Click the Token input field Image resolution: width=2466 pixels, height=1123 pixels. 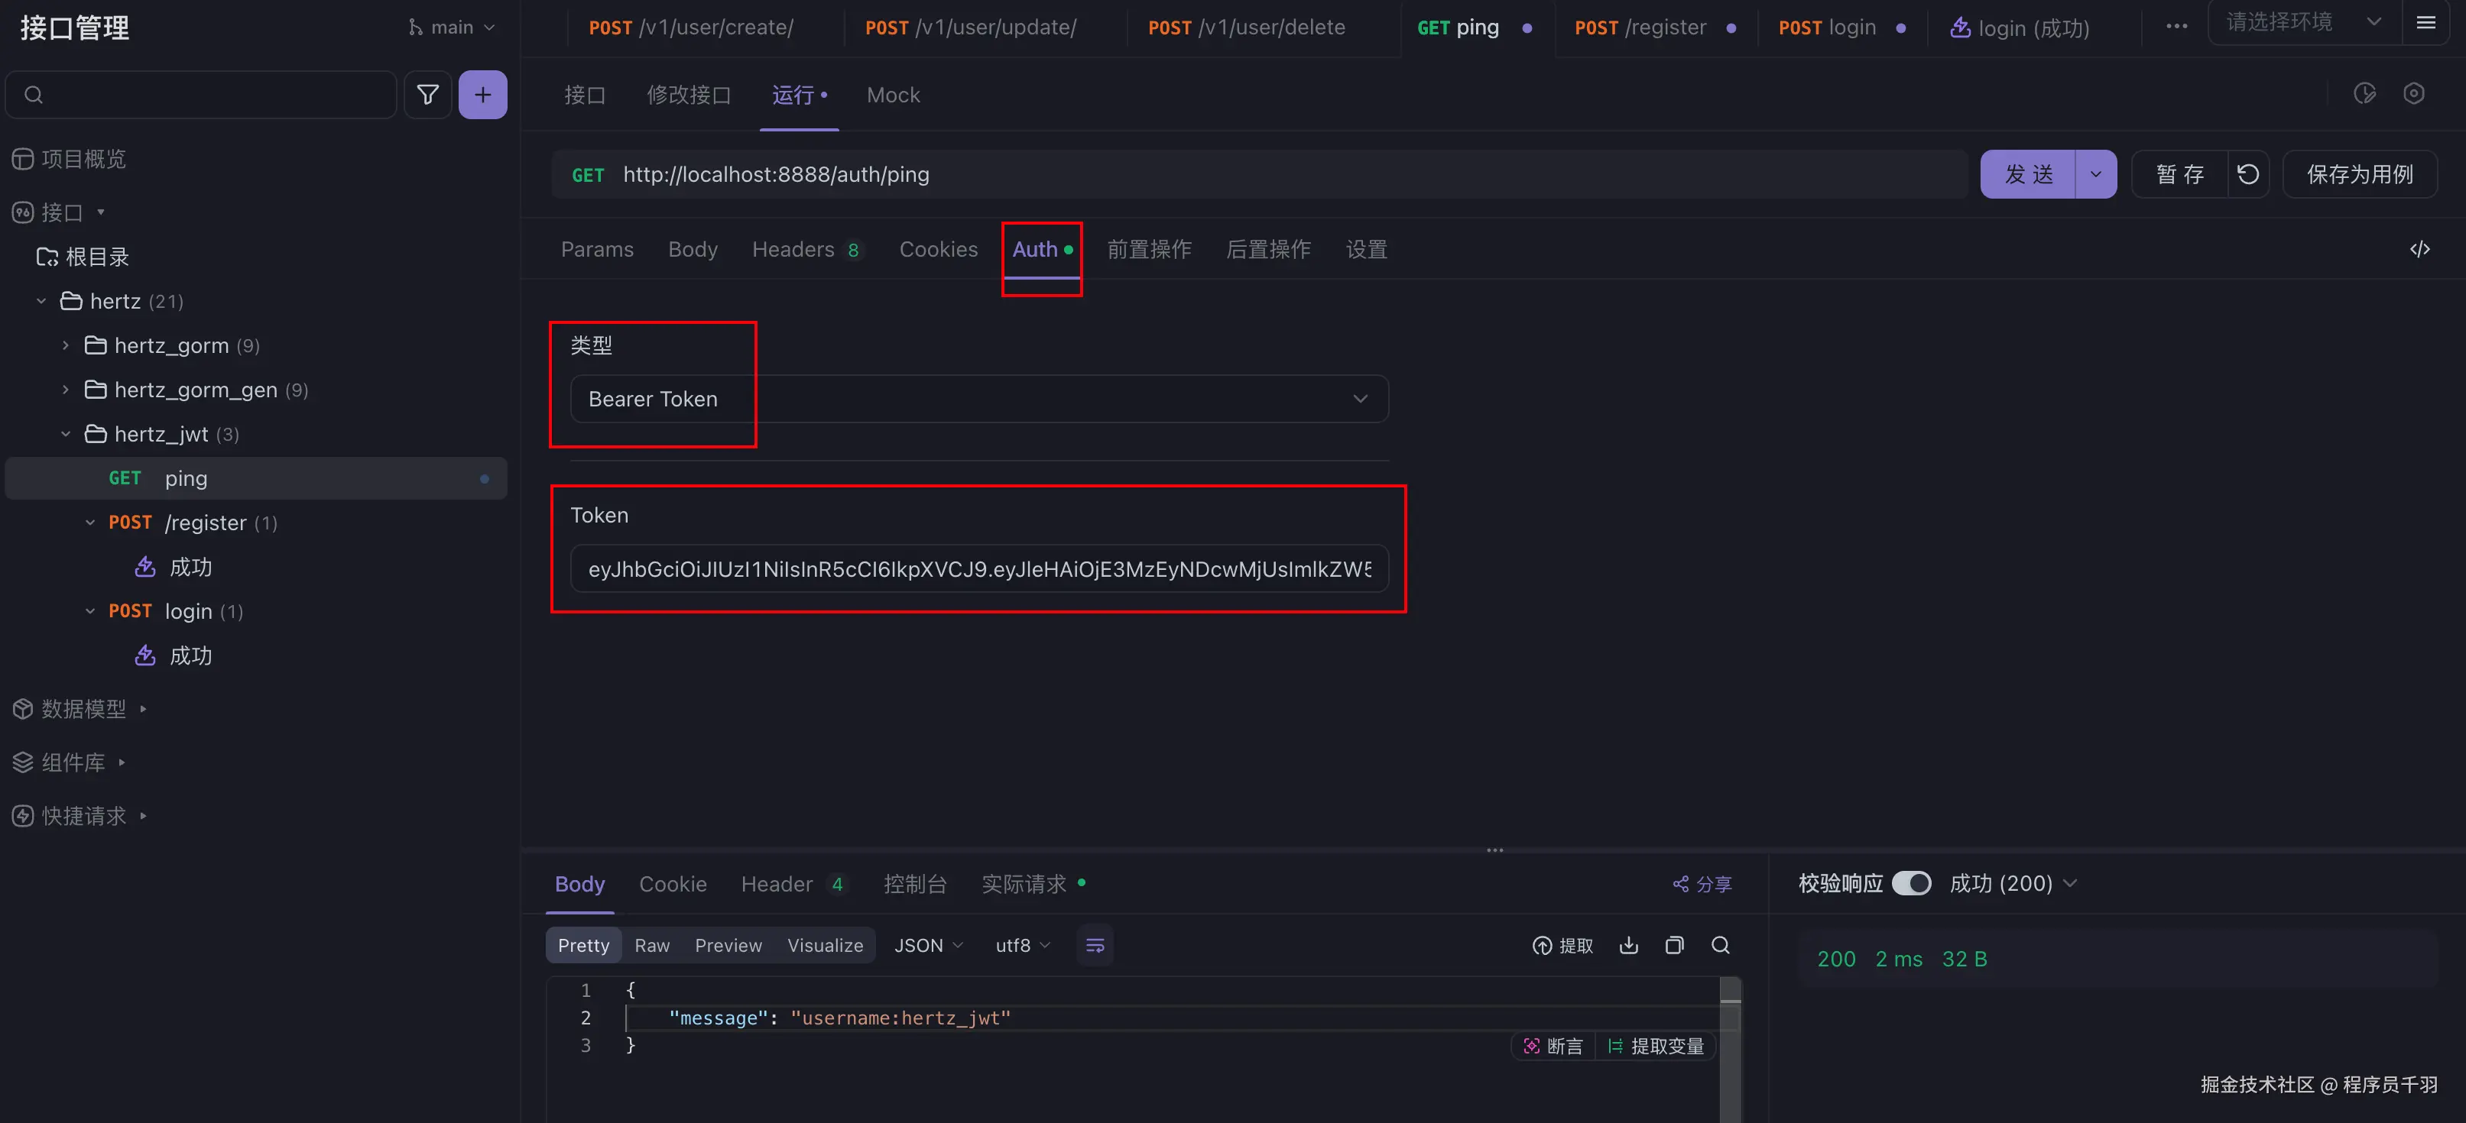pyautogui.click(x=978, y=569)
